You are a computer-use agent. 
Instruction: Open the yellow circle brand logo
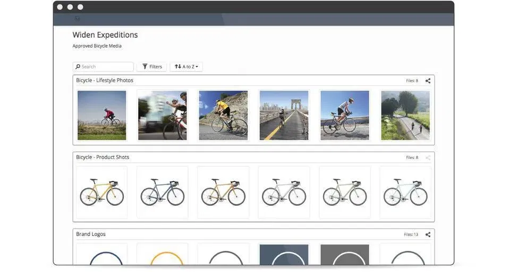[163, 255]
